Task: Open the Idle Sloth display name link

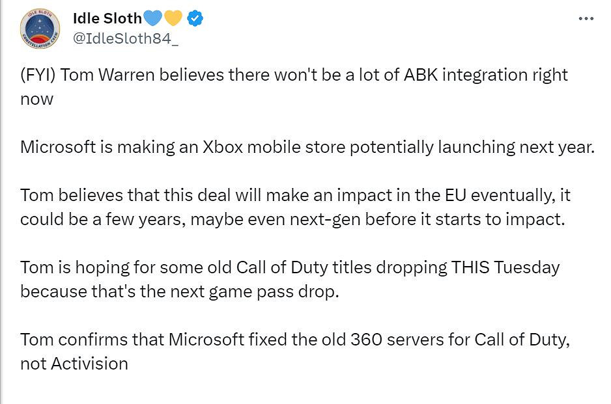Action: (x=107, y=20)
